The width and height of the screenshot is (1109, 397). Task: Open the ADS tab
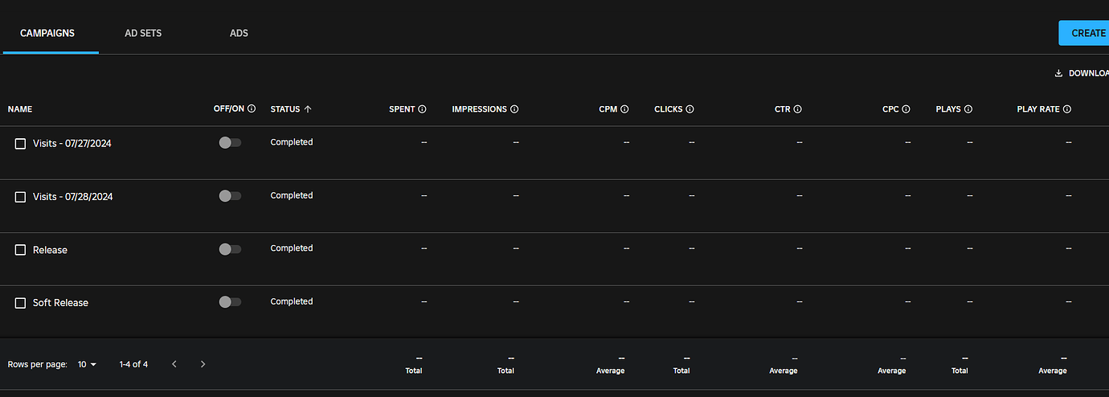tap(239, 33)
